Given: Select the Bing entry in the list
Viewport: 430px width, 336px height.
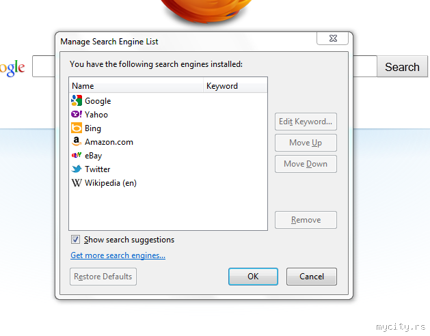Looking at the screenshot, I should (168, 128).
